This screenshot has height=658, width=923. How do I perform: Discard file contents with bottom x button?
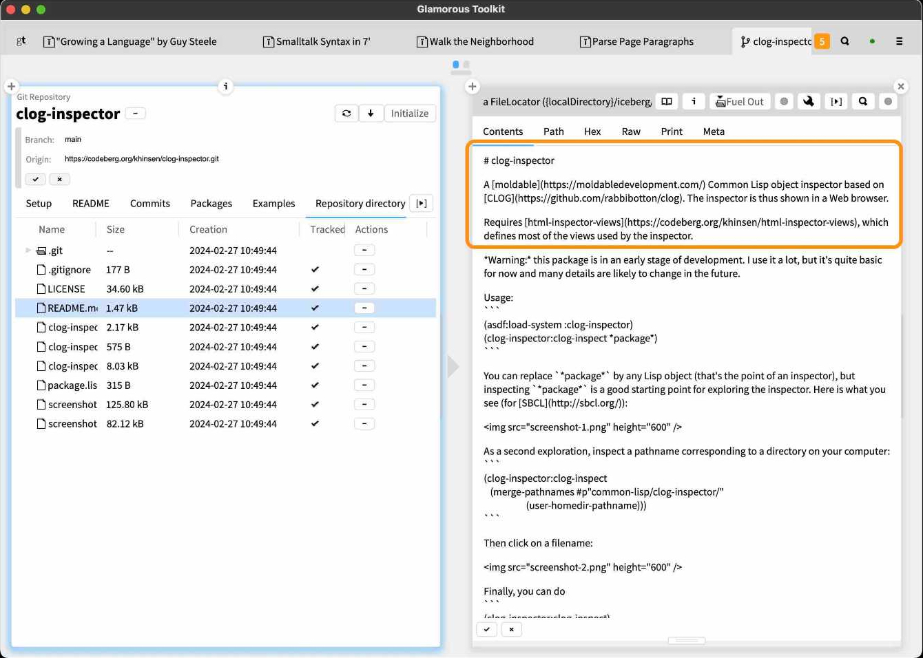(511, 629)
